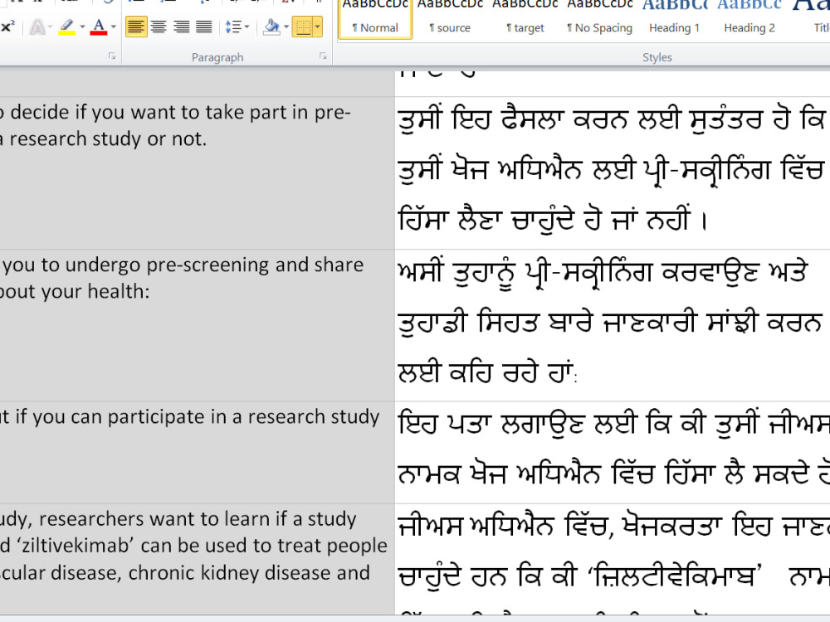
Task: Open the Paragraph dialog launcher
Action: pyautogui.click(x=323, y=56)
